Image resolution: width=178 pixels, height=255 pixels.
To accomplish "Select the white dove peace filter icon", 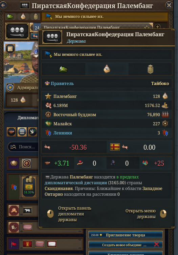I will (33, 132).
